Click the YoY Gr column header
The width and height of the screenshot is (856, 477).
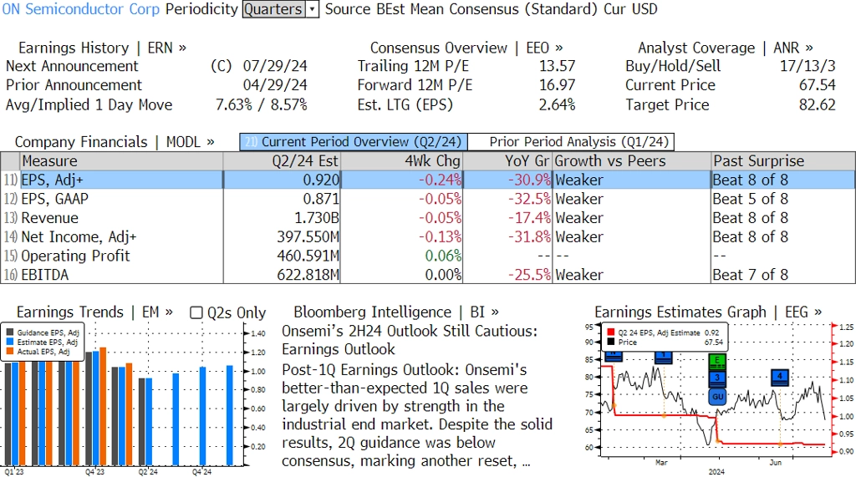pyautogui.click(x=507, y=161)
